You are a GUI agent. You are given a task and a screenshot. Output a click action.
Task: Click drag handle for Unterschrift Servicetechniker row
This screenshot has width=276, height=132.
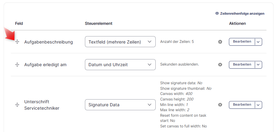coord(17,105)
